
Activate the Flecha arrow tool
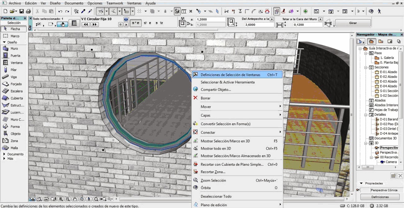(x=14, y=29)
